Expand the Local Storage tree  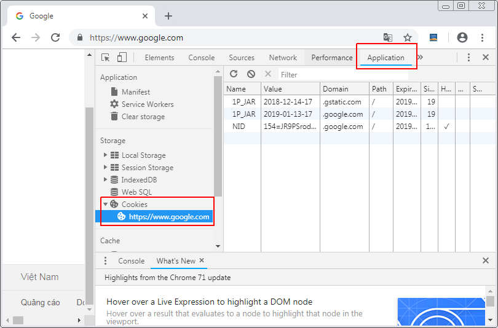pos(105,155)
